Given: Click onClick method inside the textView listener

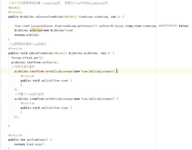Looking at the screenshot, I should pyautogui.click(x=46, y=81).
